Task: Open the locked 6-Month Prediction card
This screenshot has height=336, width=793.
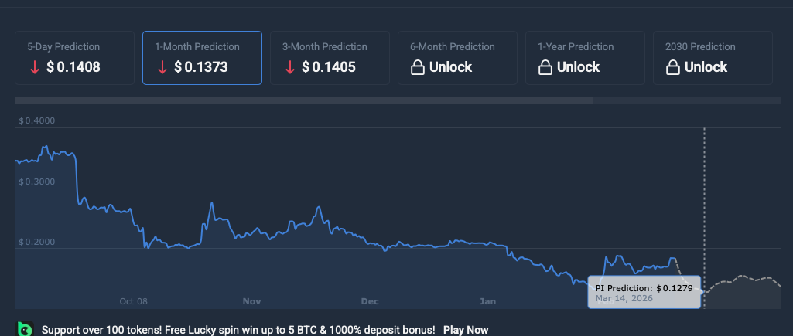Action: point(457,58)
